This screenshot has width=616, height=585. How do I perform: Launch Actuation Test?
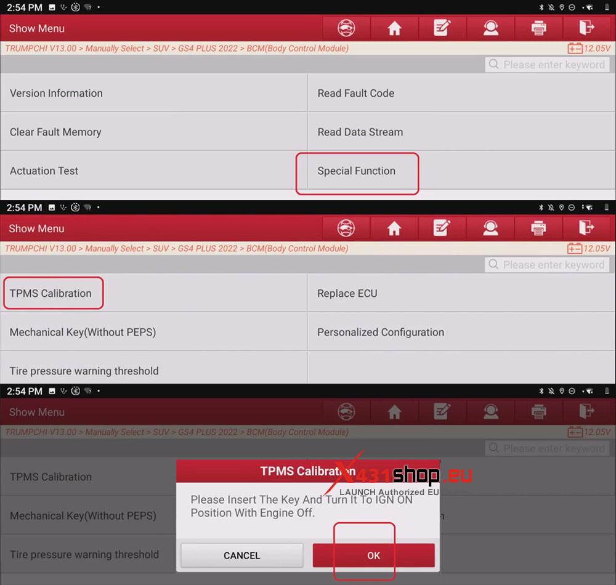coord(153,171)
